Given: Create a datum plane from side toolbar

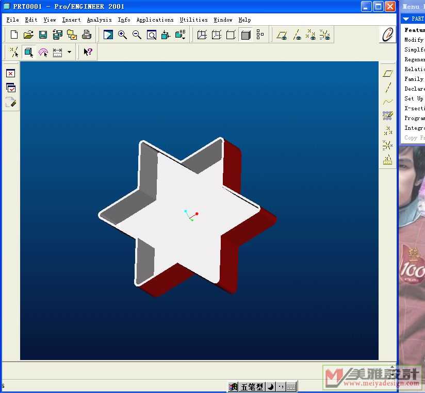Looking at the screenshot, I should point(388,74).
